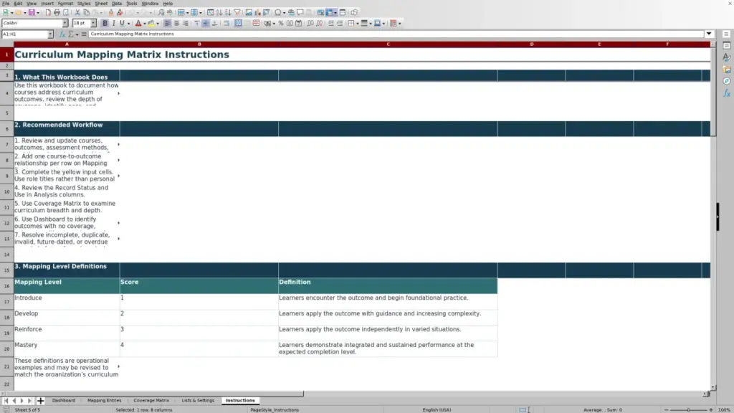Screen dimensions: 734x413
Task: Toggle Wrap Text
Action: 227,24
